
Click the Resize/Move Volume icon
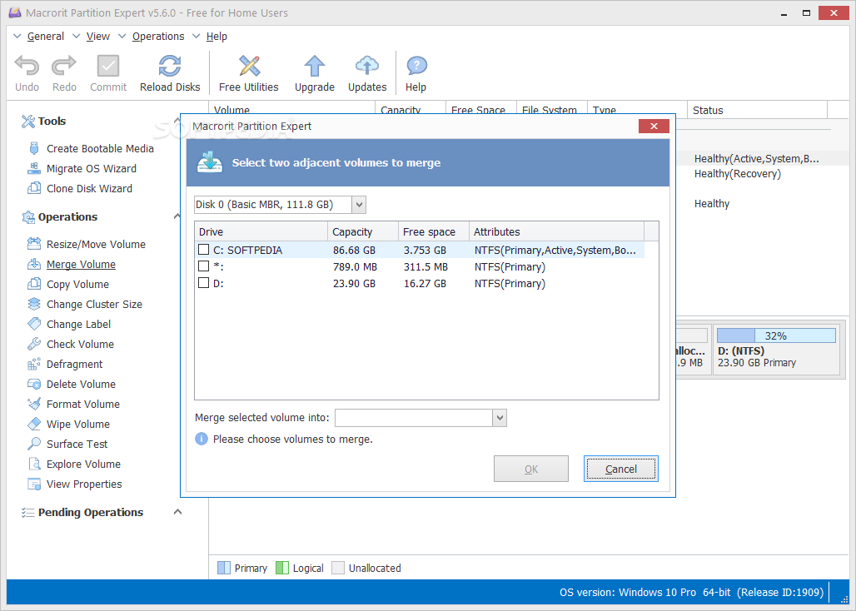point(34,244)
